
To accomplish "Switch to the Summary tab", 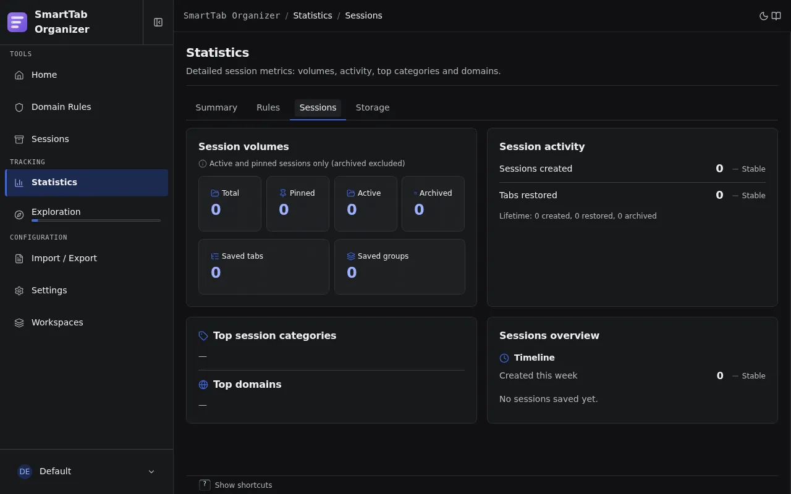I will tap(216, 107).
